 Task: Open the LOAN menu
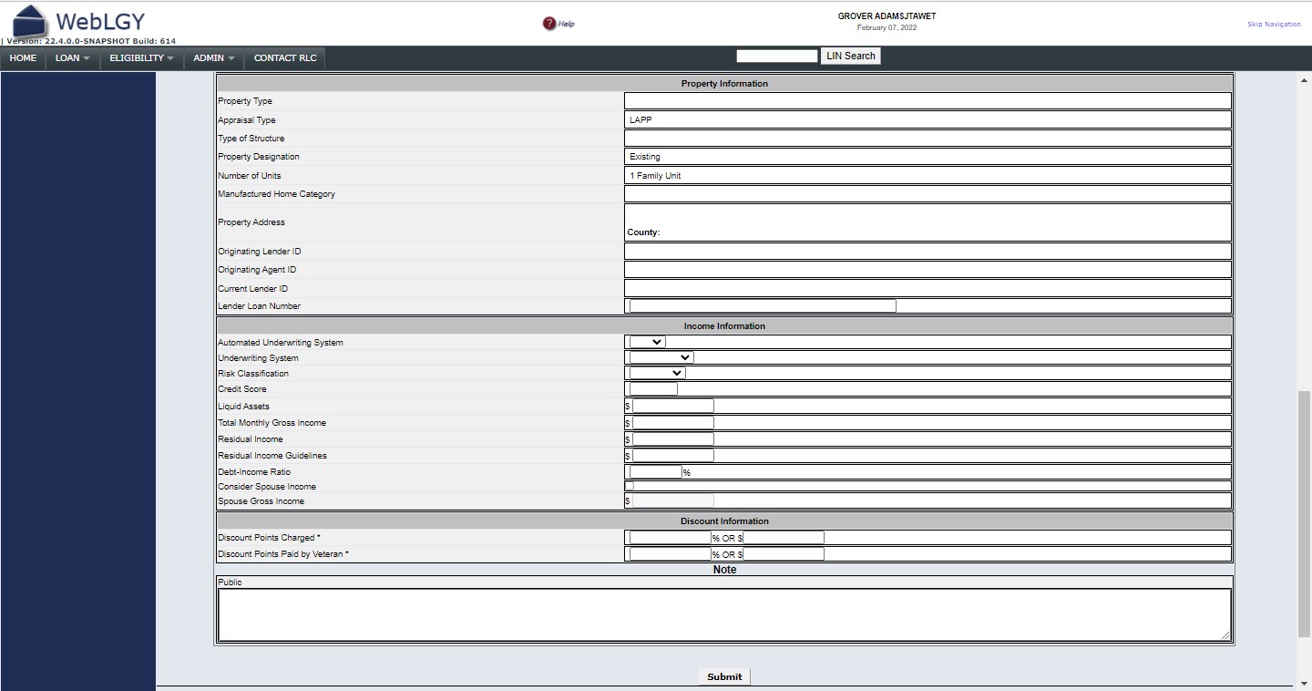73,58
